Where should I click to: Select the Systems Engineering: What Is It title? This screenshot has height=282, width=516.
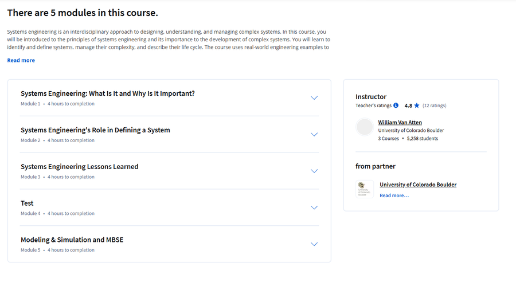coord(108,93)
